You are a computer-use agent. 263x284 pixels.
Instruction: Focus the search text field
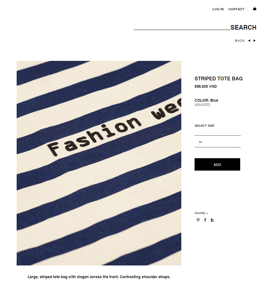coord(182,27)
